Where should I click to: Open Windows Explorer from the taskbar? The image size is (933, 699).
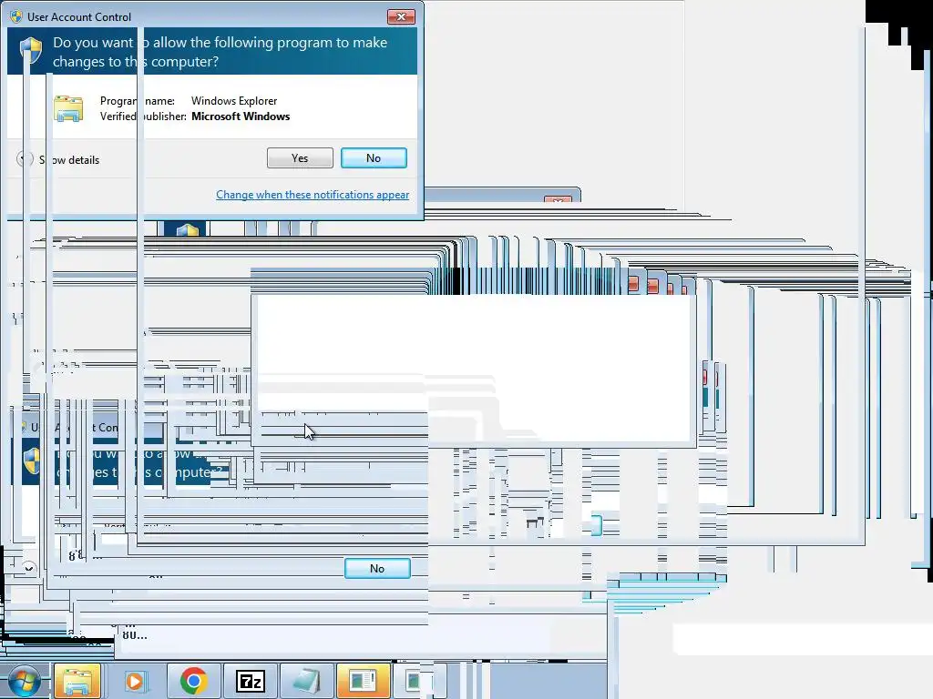pyautogui.click(x=77, y=681)
